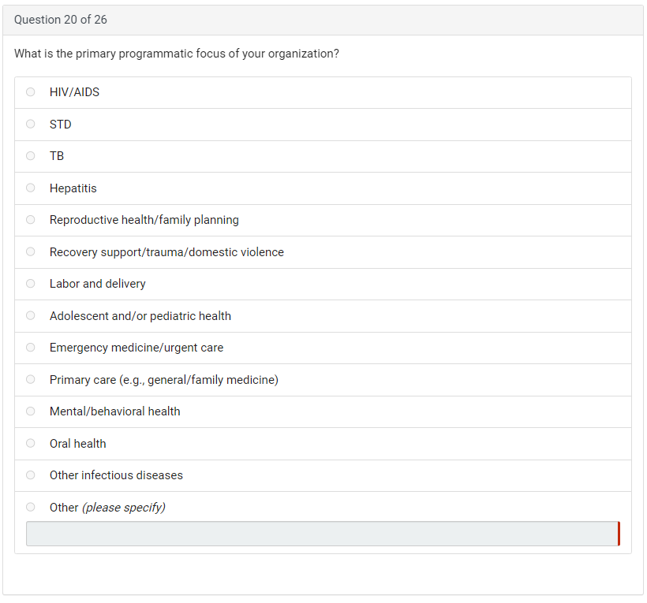Choose the Other (please specify) radio button
This screenshot has width=647, height=603.
click(x=31, y=508)
